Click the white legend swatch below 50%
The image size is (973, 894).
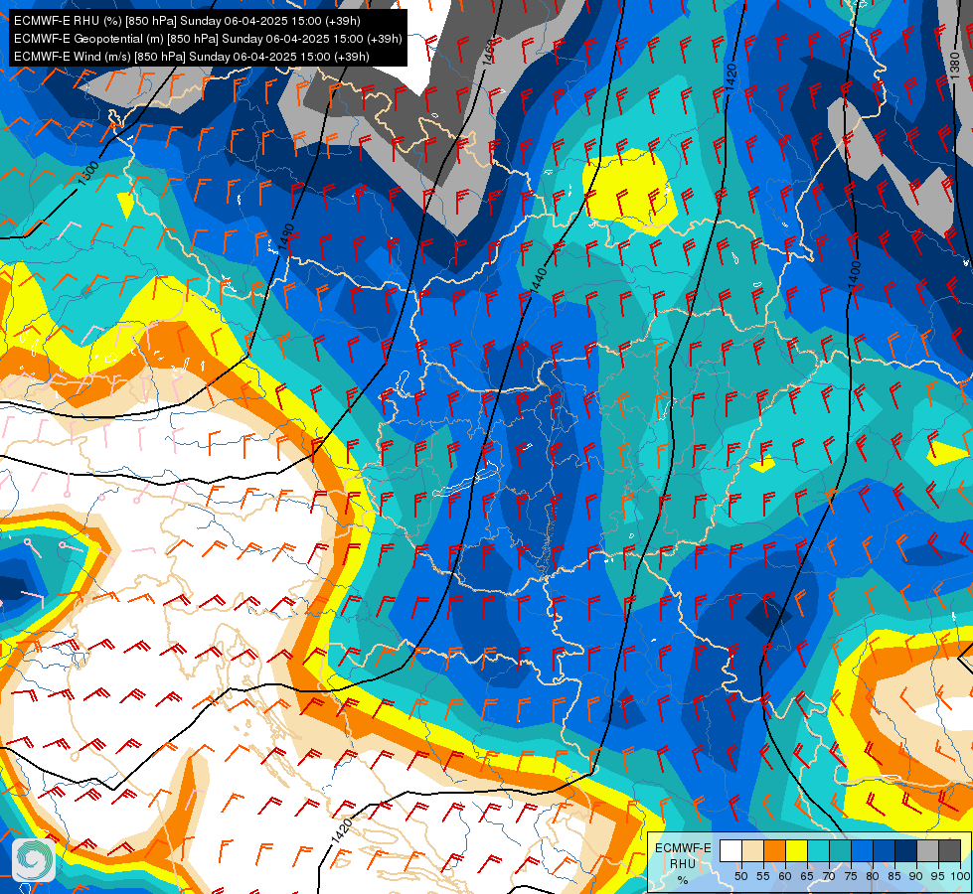(730, 850)
